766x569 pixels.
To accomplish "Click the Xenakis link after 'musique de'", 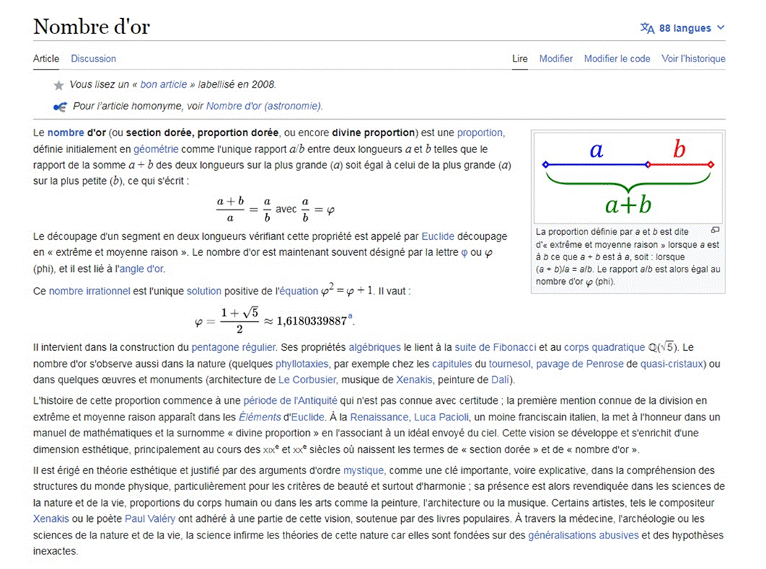I will point(414,380).
